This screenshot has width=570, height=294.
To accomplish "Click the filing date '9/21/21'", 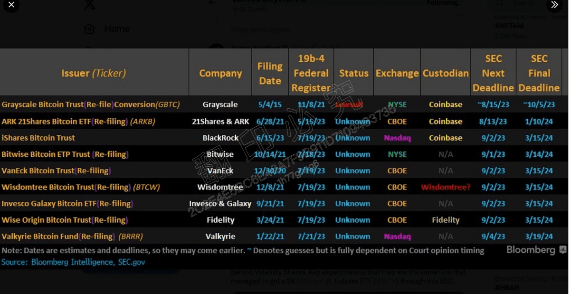I will (x=270, y=203).
